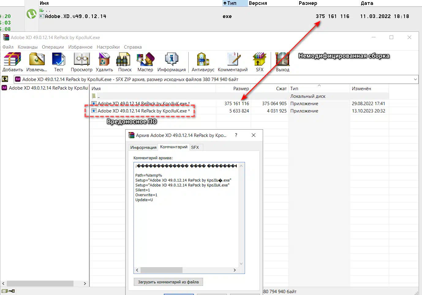Sort the file list by the Изменён column

pos(369,88)
